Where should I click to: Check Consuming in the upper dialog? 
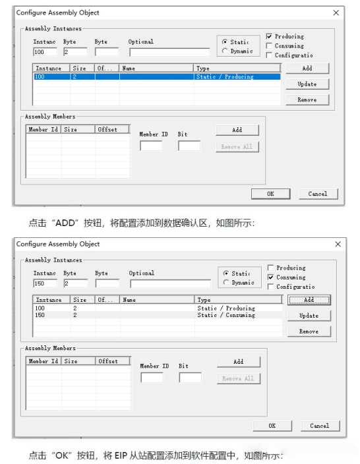269,46
